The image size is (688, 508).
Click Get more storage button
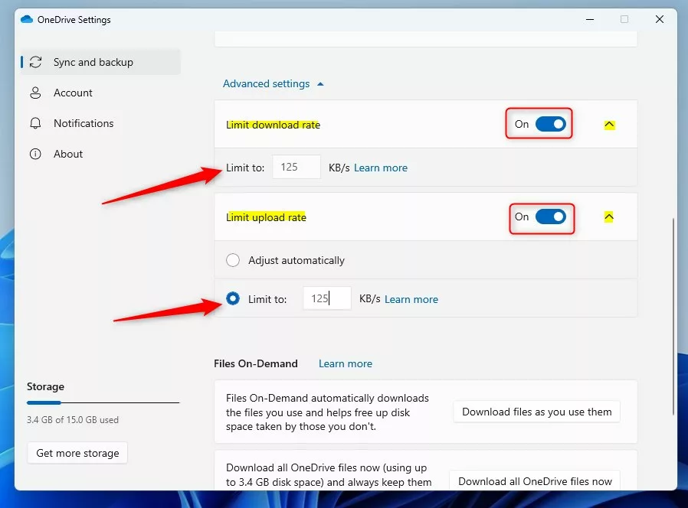coord(77,453)
